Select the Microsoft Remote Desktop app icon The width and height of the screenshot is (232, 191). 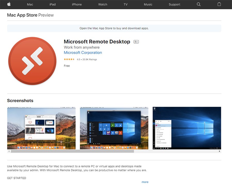coord(32,61)
